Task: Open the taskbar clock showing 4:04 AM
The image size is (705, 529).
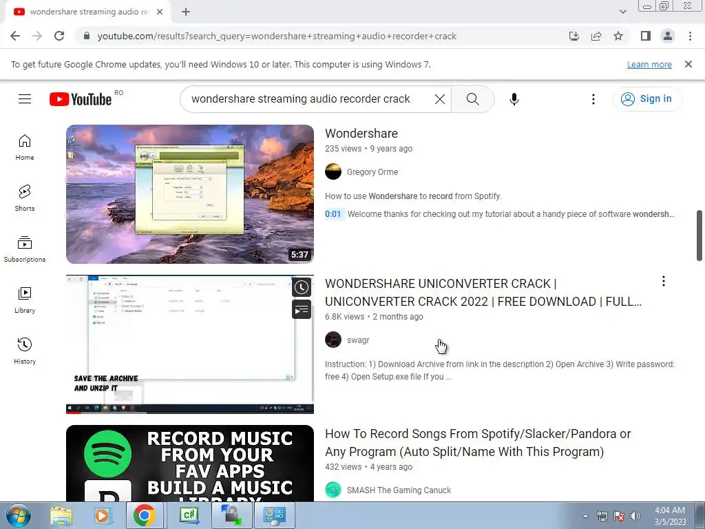Action: (x=670, y=516)
